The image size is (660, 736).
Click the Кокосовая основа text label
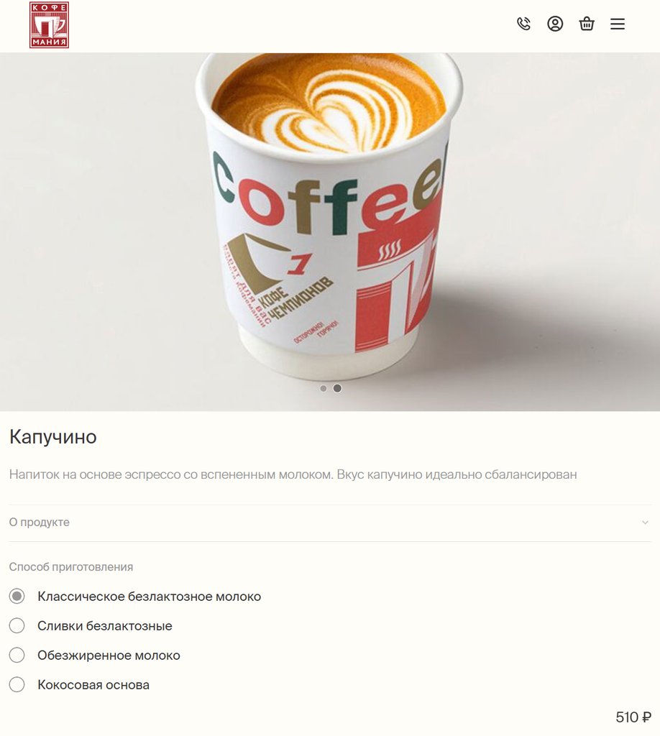pos(93,685)
